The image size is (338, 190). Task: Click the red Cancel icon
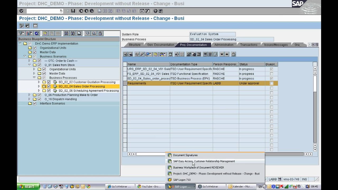[92, 11]
